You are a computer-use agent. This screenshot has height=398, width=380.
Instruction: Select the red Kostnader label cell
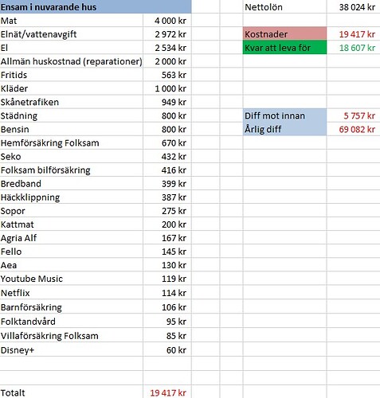click(x=284, y=34)
